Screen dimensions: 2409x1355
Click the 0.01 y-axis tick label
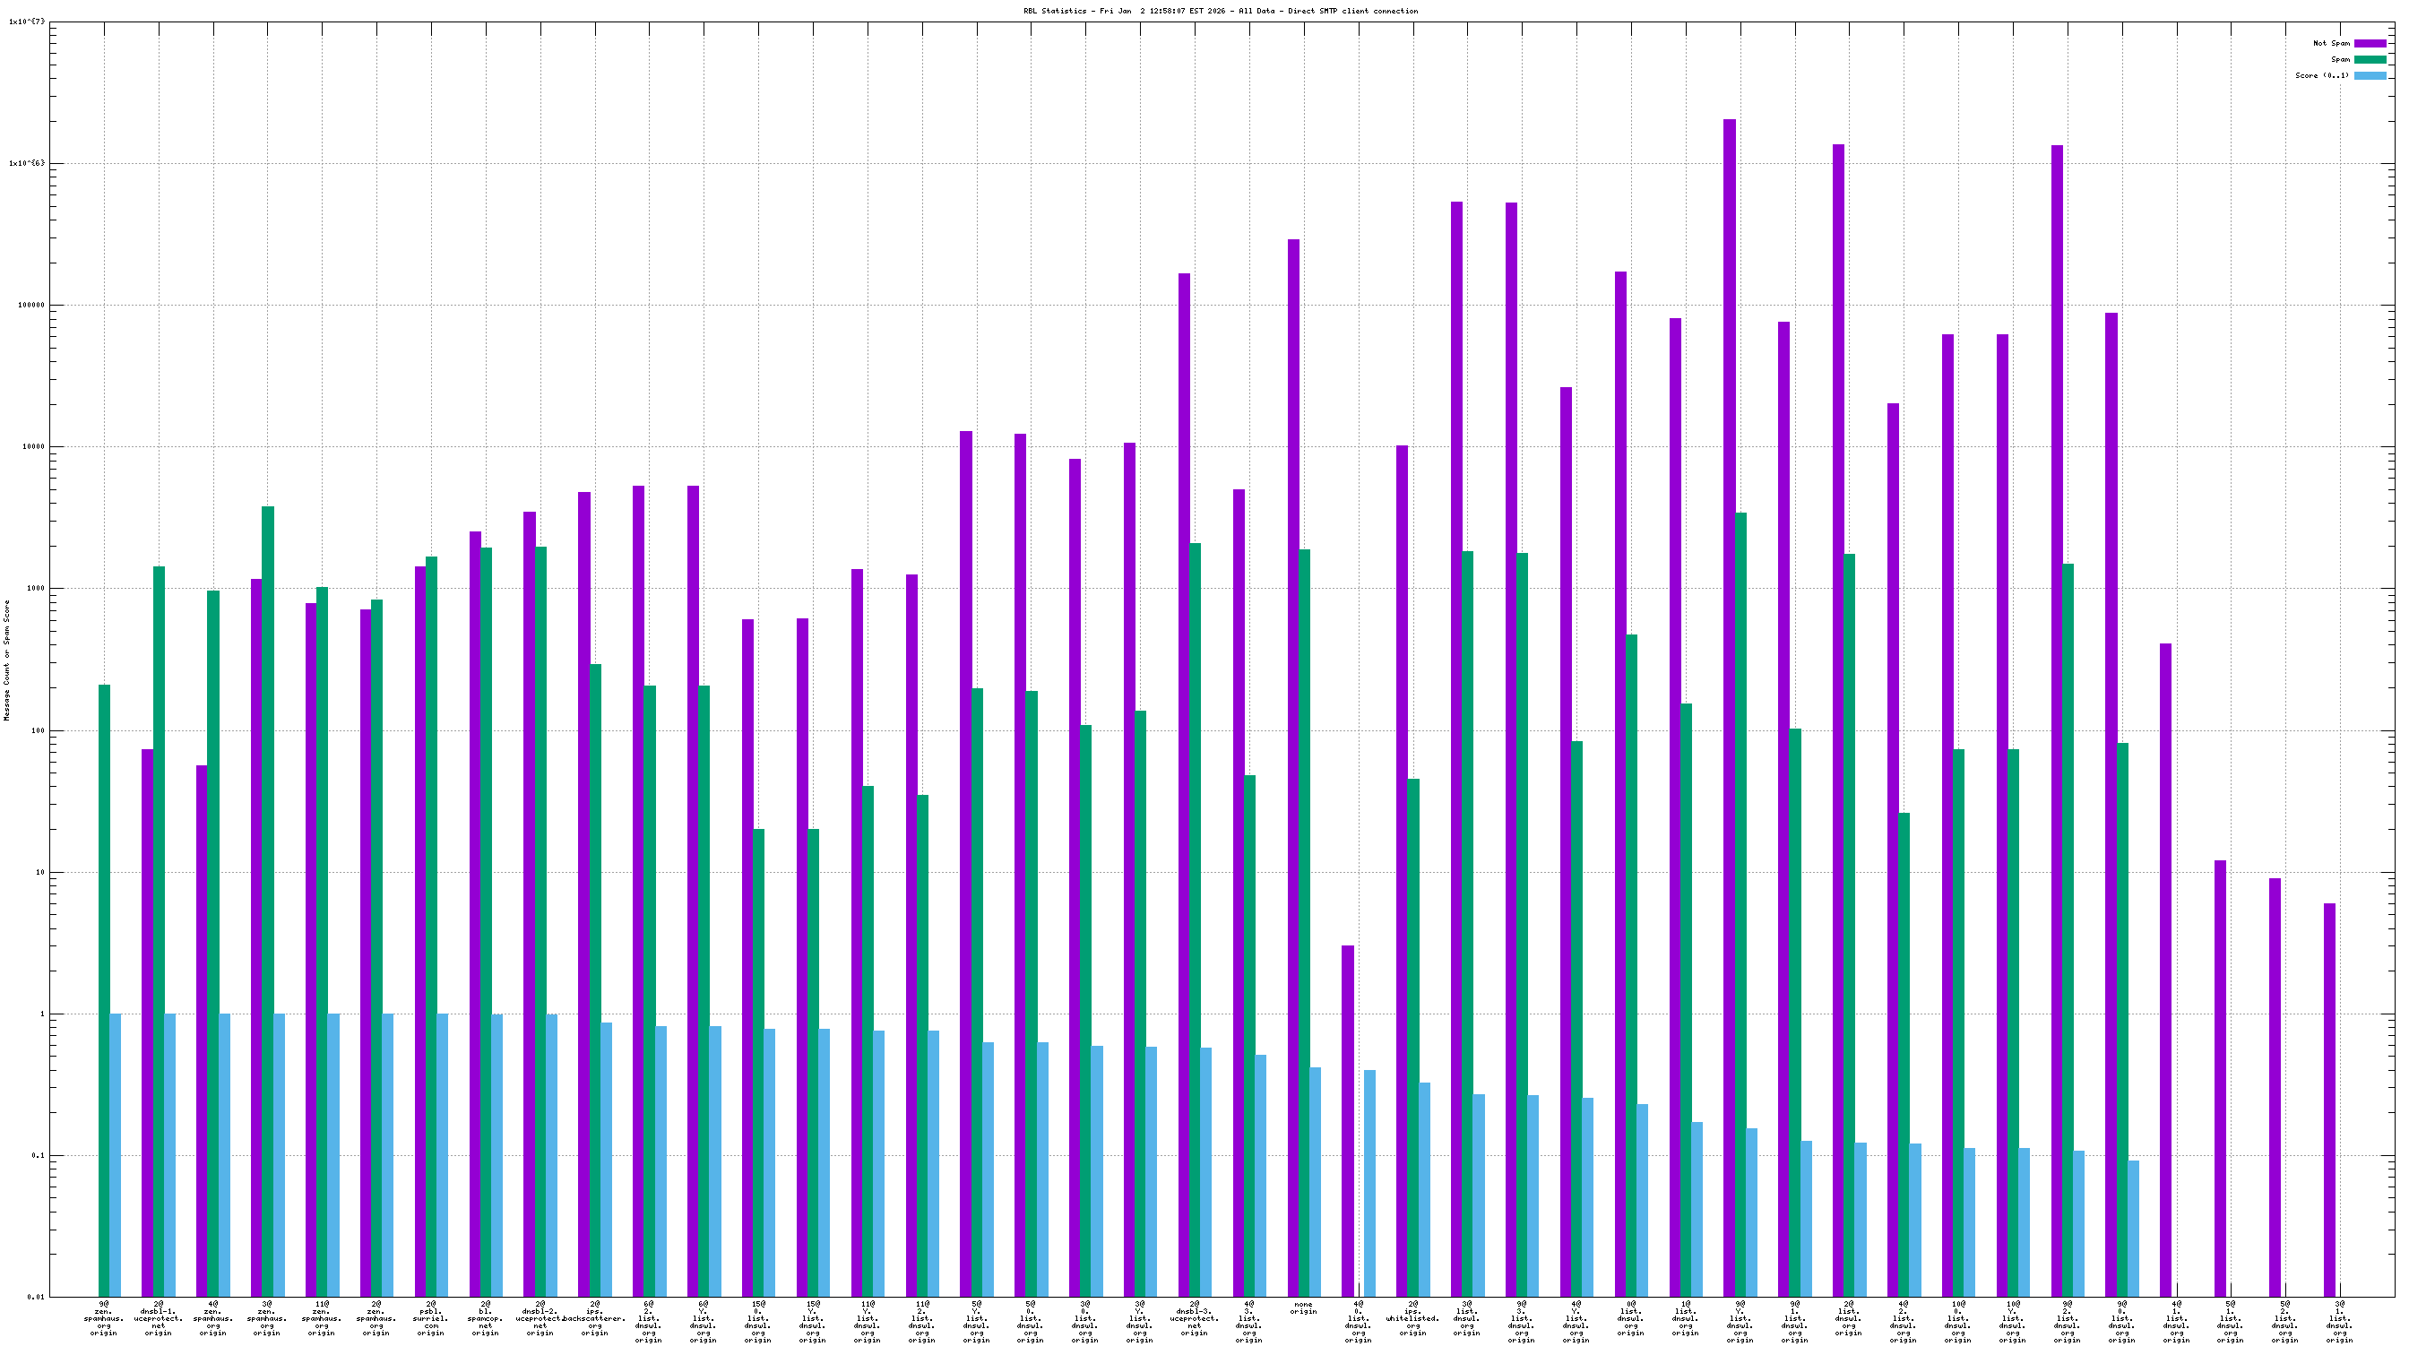35,1297
